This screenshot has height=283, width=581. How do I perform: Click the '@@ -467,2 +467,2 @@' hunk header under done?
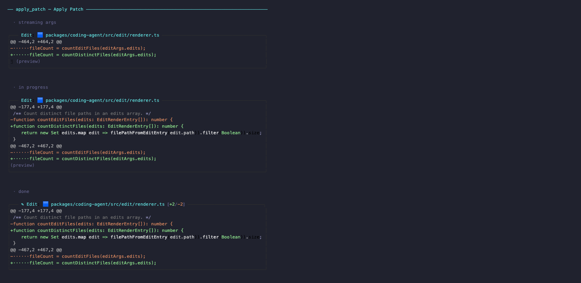(36, 250)
